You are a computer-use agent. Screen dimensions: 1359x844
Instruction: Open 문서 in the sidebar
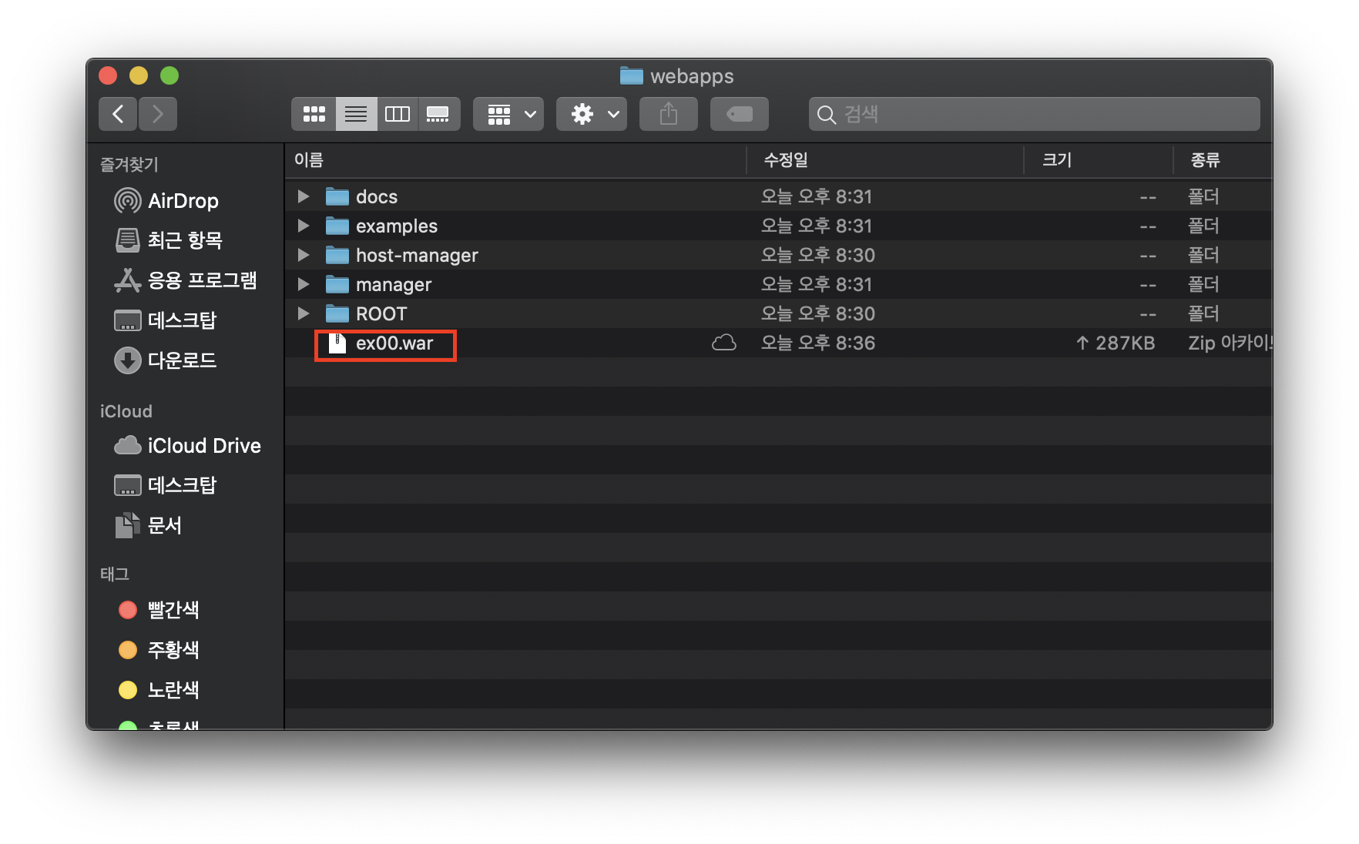(148, 525)
